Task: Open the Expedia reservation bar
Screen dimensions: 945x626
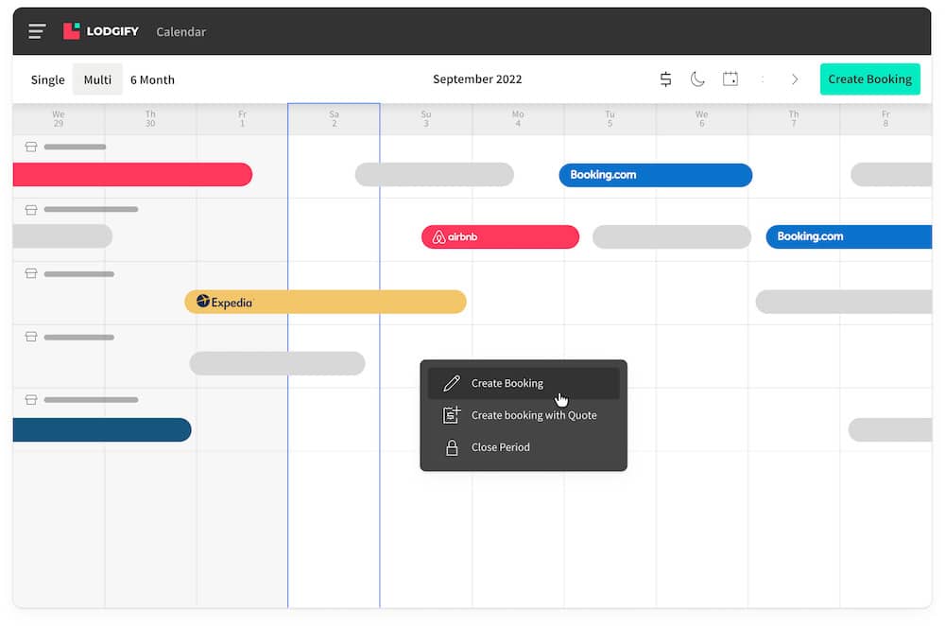Action: pyautogui.click(x=325, y=302)
